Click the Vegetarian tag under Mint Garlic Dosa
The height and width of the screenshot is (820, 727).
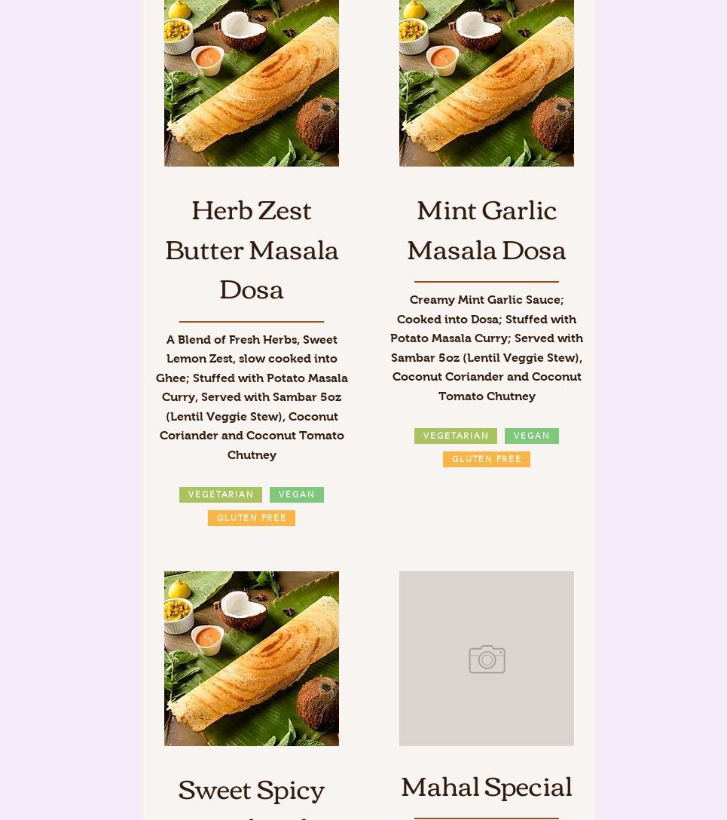(x=456, y=436)
